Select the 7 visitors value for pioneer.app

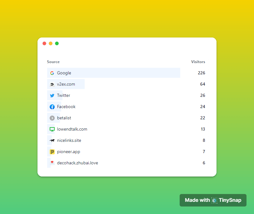click(x=204, y=152)
